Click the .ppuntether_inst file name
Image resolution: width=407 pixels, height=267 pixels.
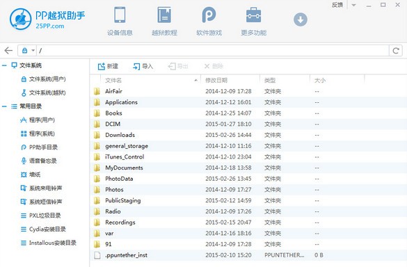[x=126, y=255]
